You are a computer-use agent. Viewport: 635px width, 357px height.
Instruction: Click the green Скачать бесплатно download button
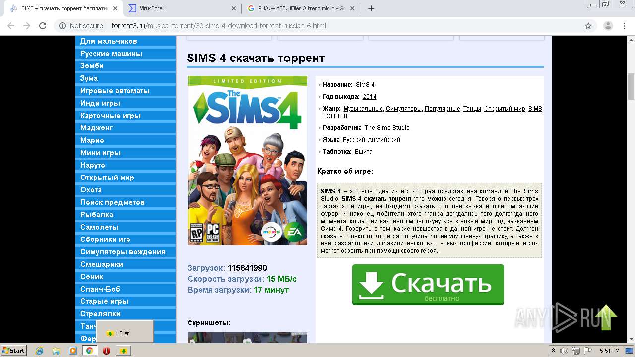pos(428,285)
